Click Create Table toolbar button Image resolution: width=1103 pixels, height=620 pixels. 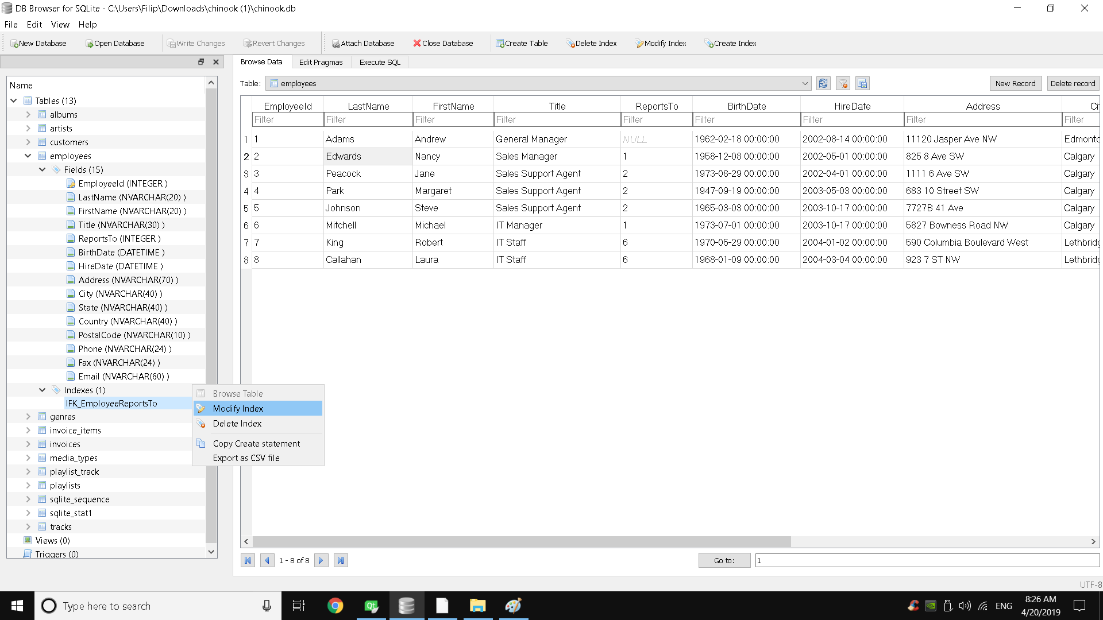coord(522,43)
